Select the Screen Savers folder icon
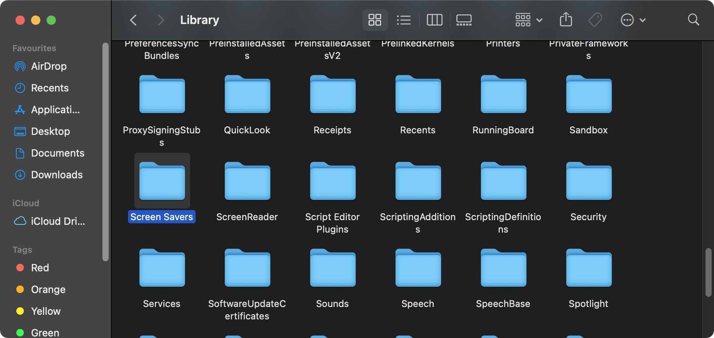 [x=162, y=181]
